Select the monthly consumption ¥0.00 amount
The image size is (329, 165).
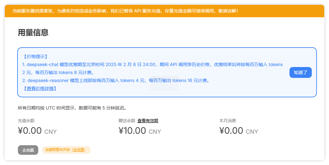point(231,131)
